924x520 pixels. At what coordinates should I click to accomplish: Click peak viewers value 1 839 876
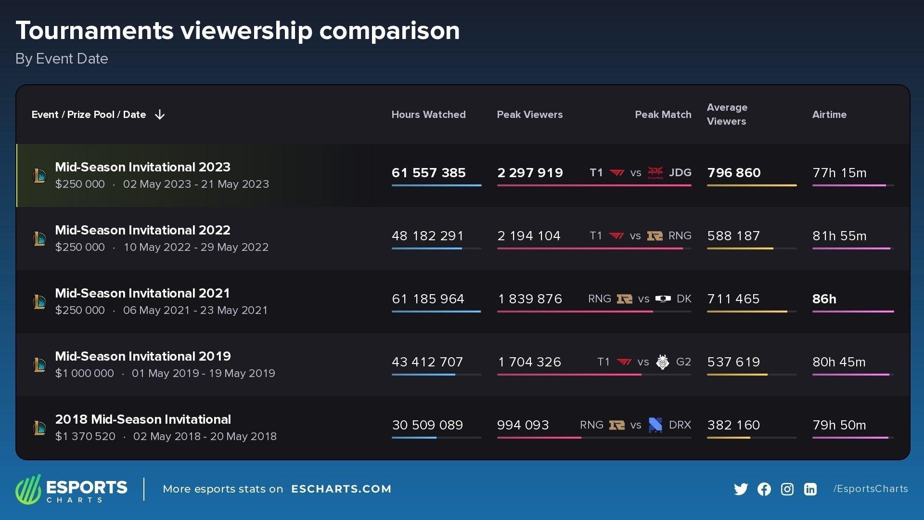point(530,299)
